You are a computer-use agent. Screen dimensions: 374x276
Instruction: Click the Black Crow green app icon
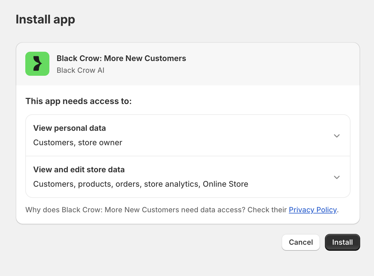(37, 64)
